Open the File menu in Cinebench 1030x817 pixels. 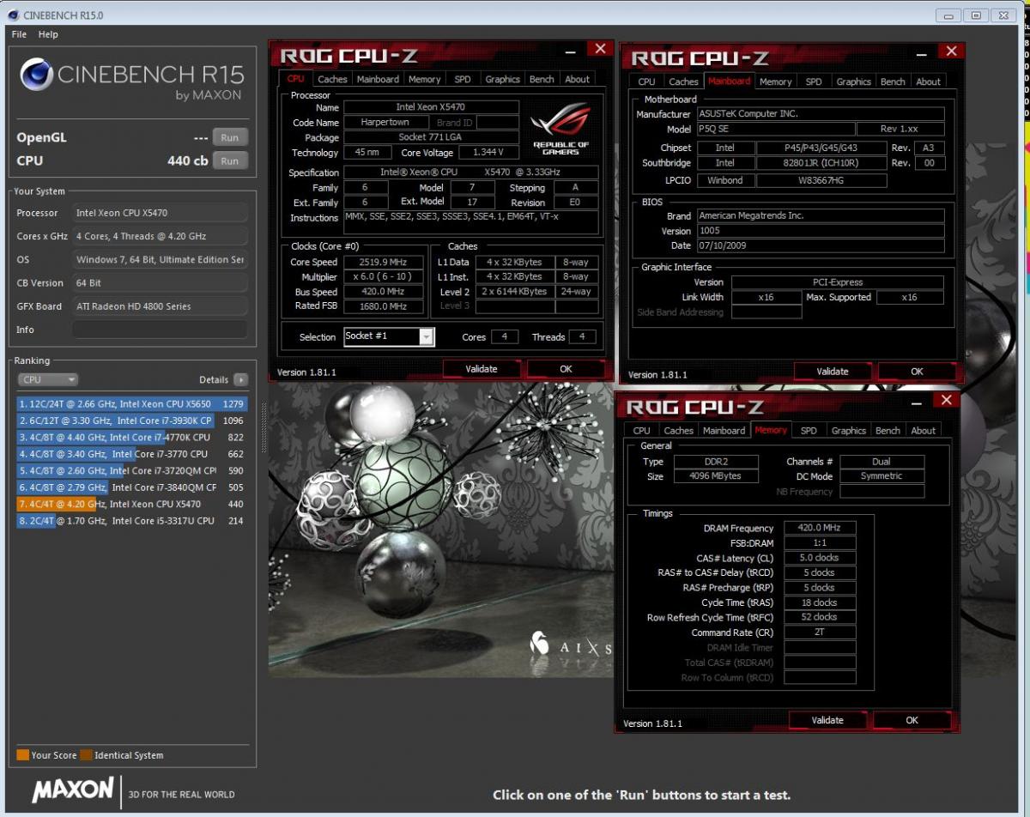[x=20, y=34]
